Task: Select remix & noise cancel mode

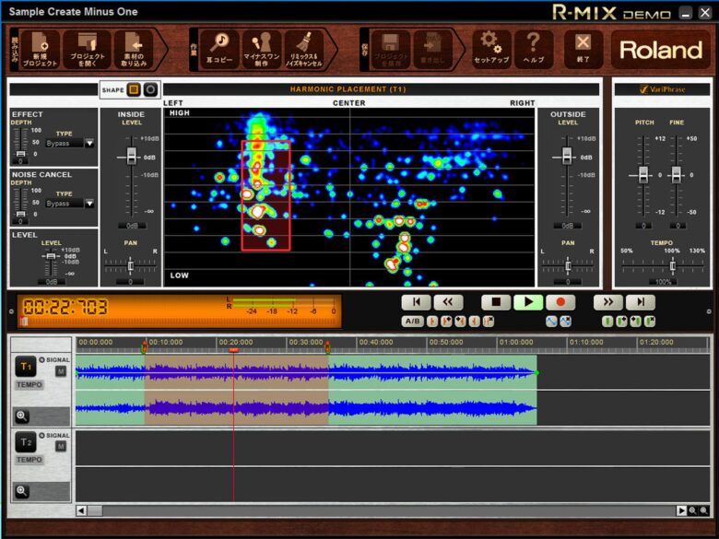Action: click(x=303, y=50)
